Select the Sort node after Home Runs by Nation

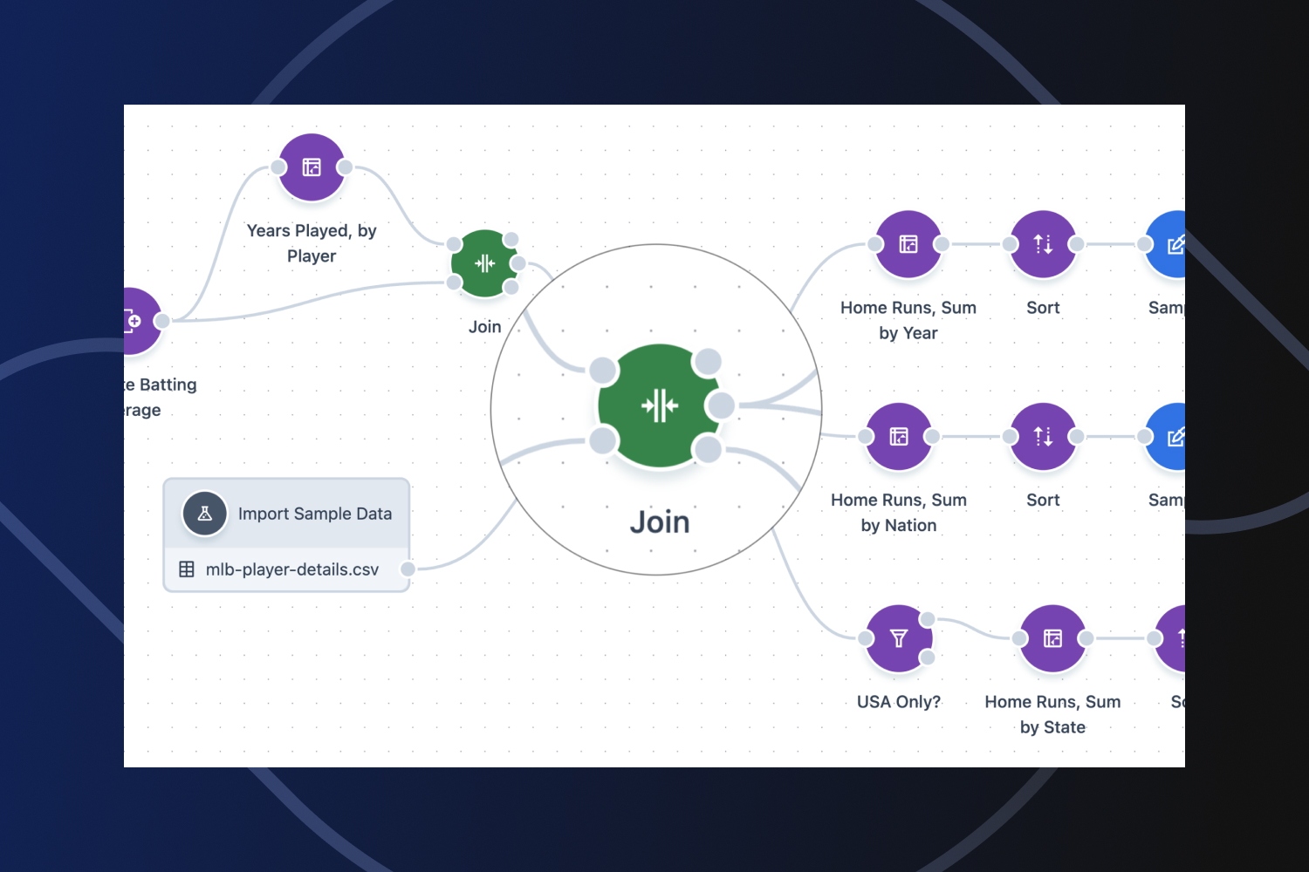[x=1043, y=436]
